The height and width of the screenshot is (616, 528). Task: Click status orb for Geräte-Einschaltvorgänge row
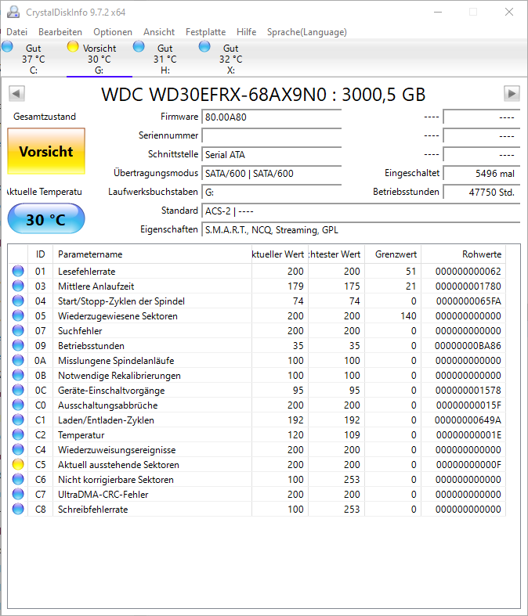[18, 390]
